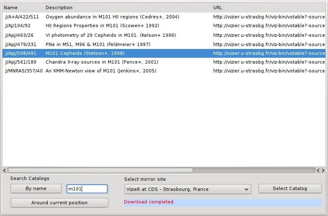328x216 pixels.
Task: Click the URL cell of the J/MNRAS/357/40 row
Action: (x=269, y=71)
